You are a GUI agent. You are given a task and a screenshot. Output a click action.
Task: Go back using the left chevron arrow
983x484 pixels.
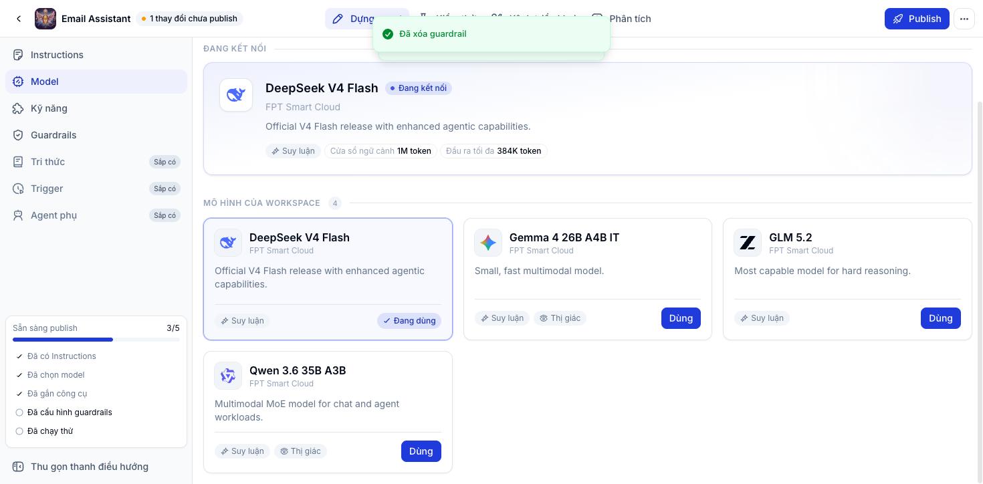pos(19,19)
